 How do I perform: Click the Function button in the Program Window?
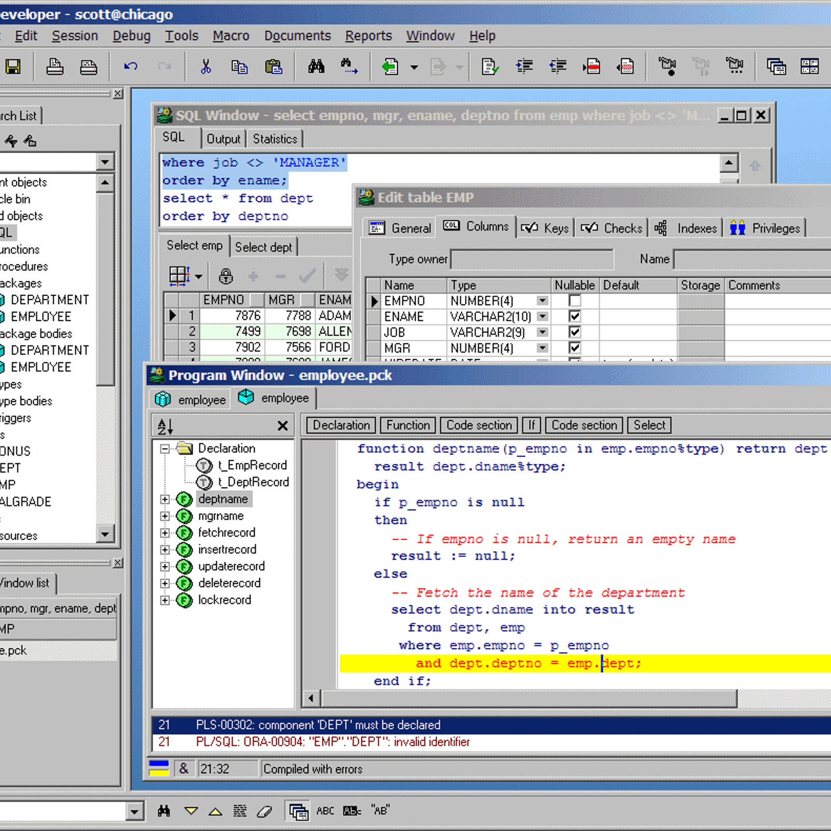point(407,425)
